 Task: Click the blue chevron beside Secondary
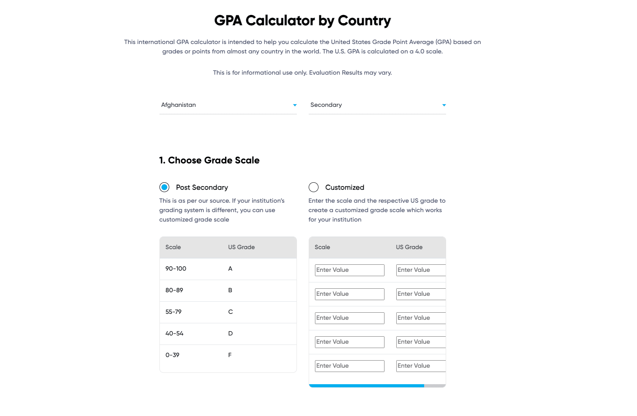[444, 105]
